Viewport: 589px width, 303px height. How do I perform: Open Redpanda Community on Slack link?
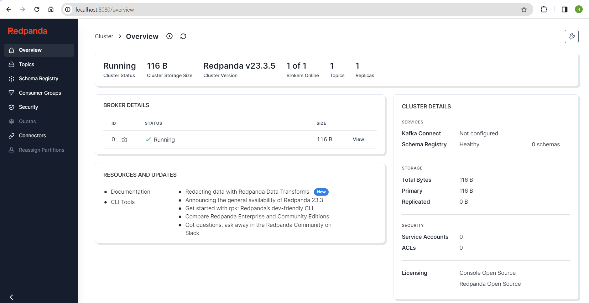[258, 229]
